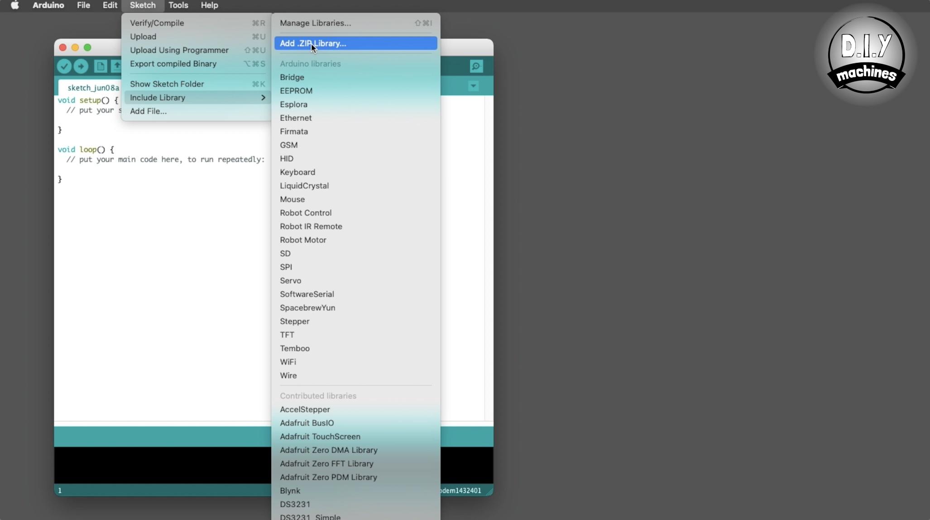Include the HID library
The height and width of the screenshot is (520, 930).
(x=355, y=159)
